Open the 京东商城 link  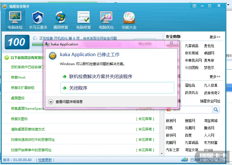coord(192,53)
